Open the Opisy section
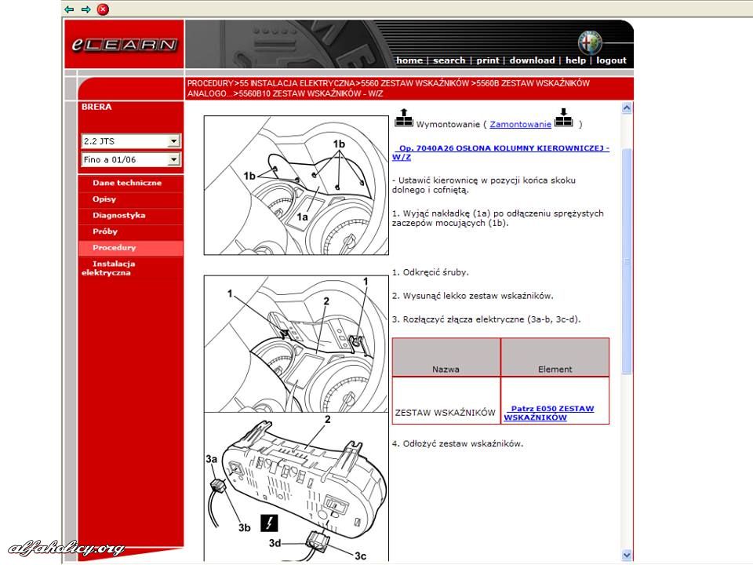 (104, 199)
